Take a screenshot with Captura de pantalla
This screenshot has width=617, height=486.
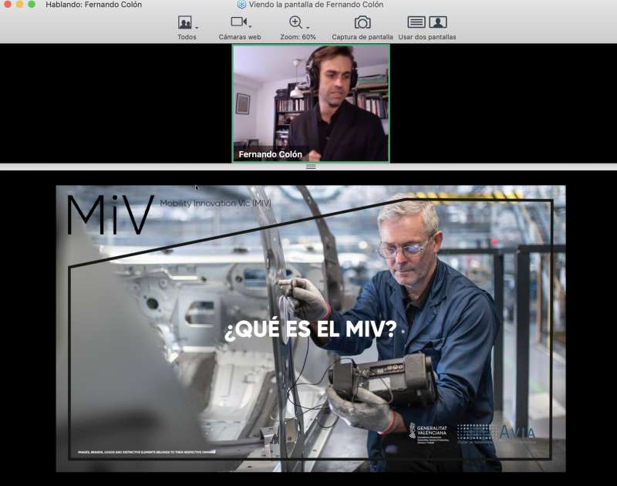coord(362,22)
